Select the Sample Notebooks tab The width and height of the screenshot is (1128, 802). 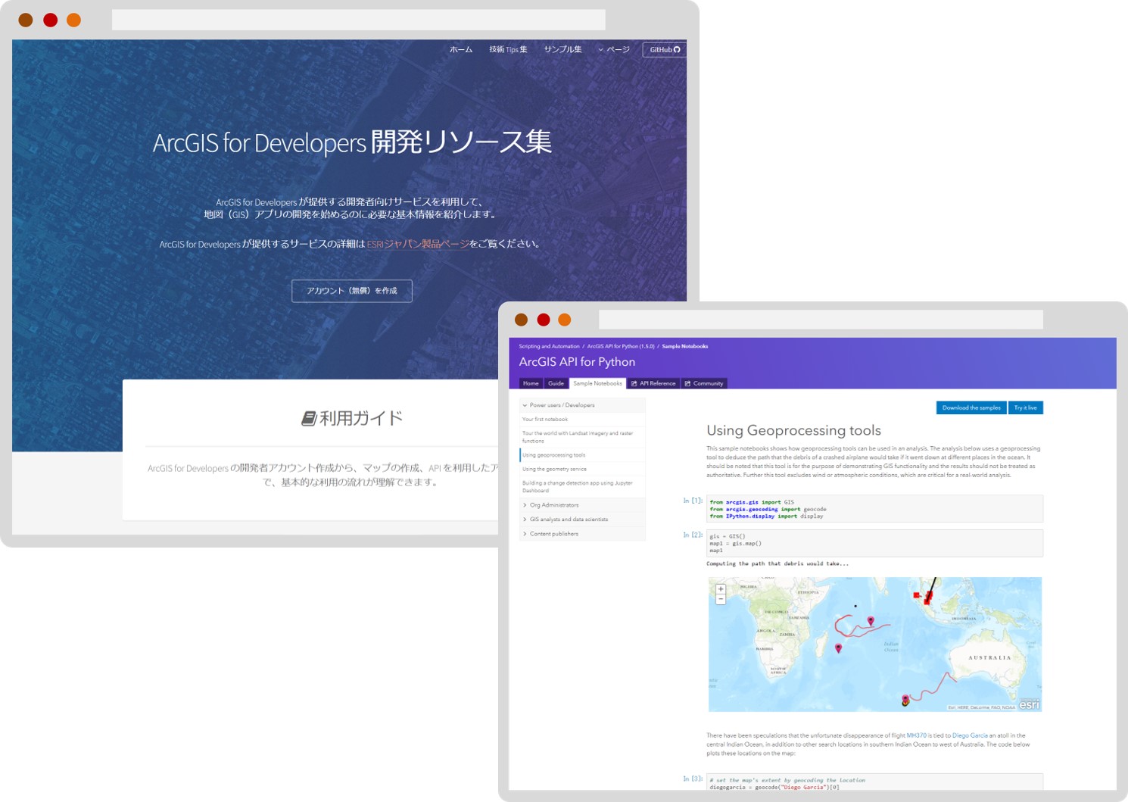pyautogui.click(x=598, y=383)
